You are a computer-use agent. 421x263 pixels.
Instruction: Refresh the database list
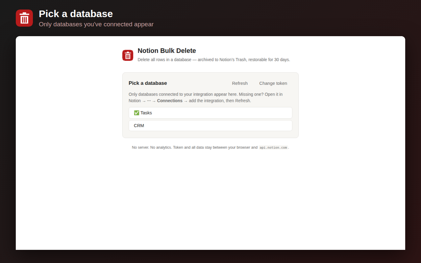[240, 83]
